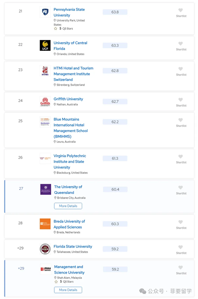Shortlist Pennsylvania State University with heart icon
Image resolution: width=198 pixels, height=299 pixels.
tap(181, 10)
